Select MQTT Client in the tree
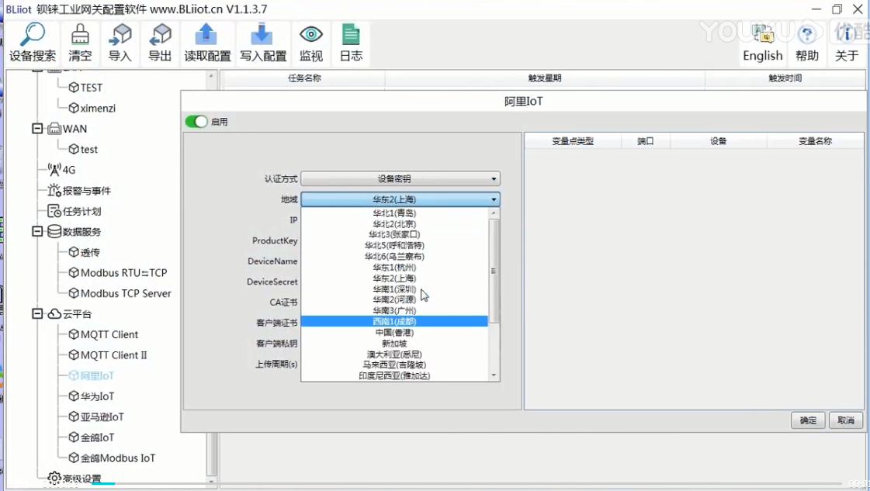Screen dimensions: 870x491 point(109,334)
